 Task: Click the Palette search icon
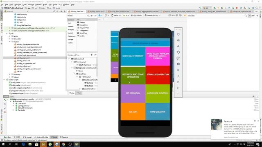click(88, 16)
